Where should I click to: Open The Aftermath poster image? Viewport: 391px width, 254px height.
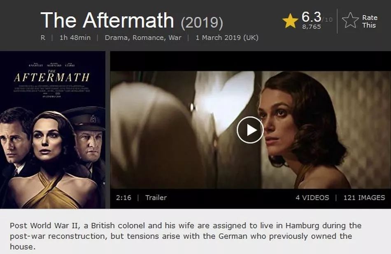53,130
